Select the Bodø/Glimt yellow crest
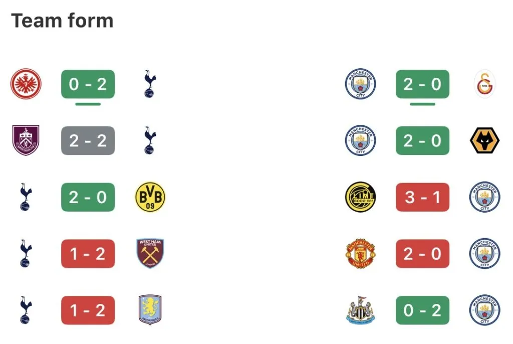The width and height of the screenshot is (513, 344). (x=361, y=197)
